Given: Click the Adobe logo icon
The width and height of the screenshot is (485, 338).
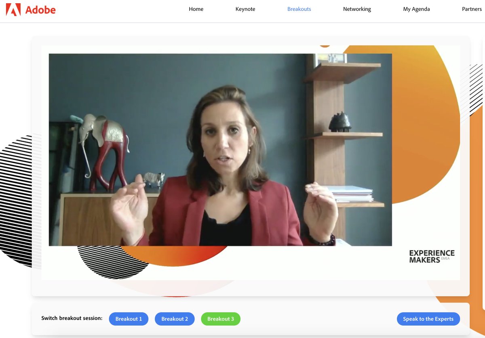Looking at the screenshot, I should coord(13,9).
